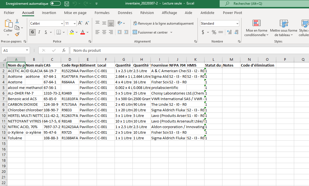Screen dimensions: 309x186
Task: Toggle bold formatting (G)
Action: (x=32, y=32)
